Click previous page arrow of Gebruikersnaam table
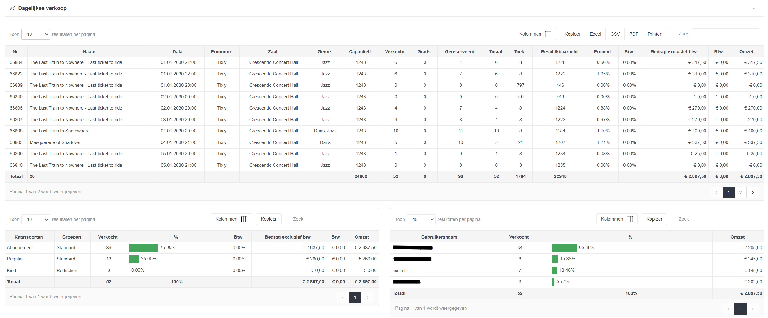The width and height of the screenshot is (768, 318). pyautogui.click(x=728, y=309)
